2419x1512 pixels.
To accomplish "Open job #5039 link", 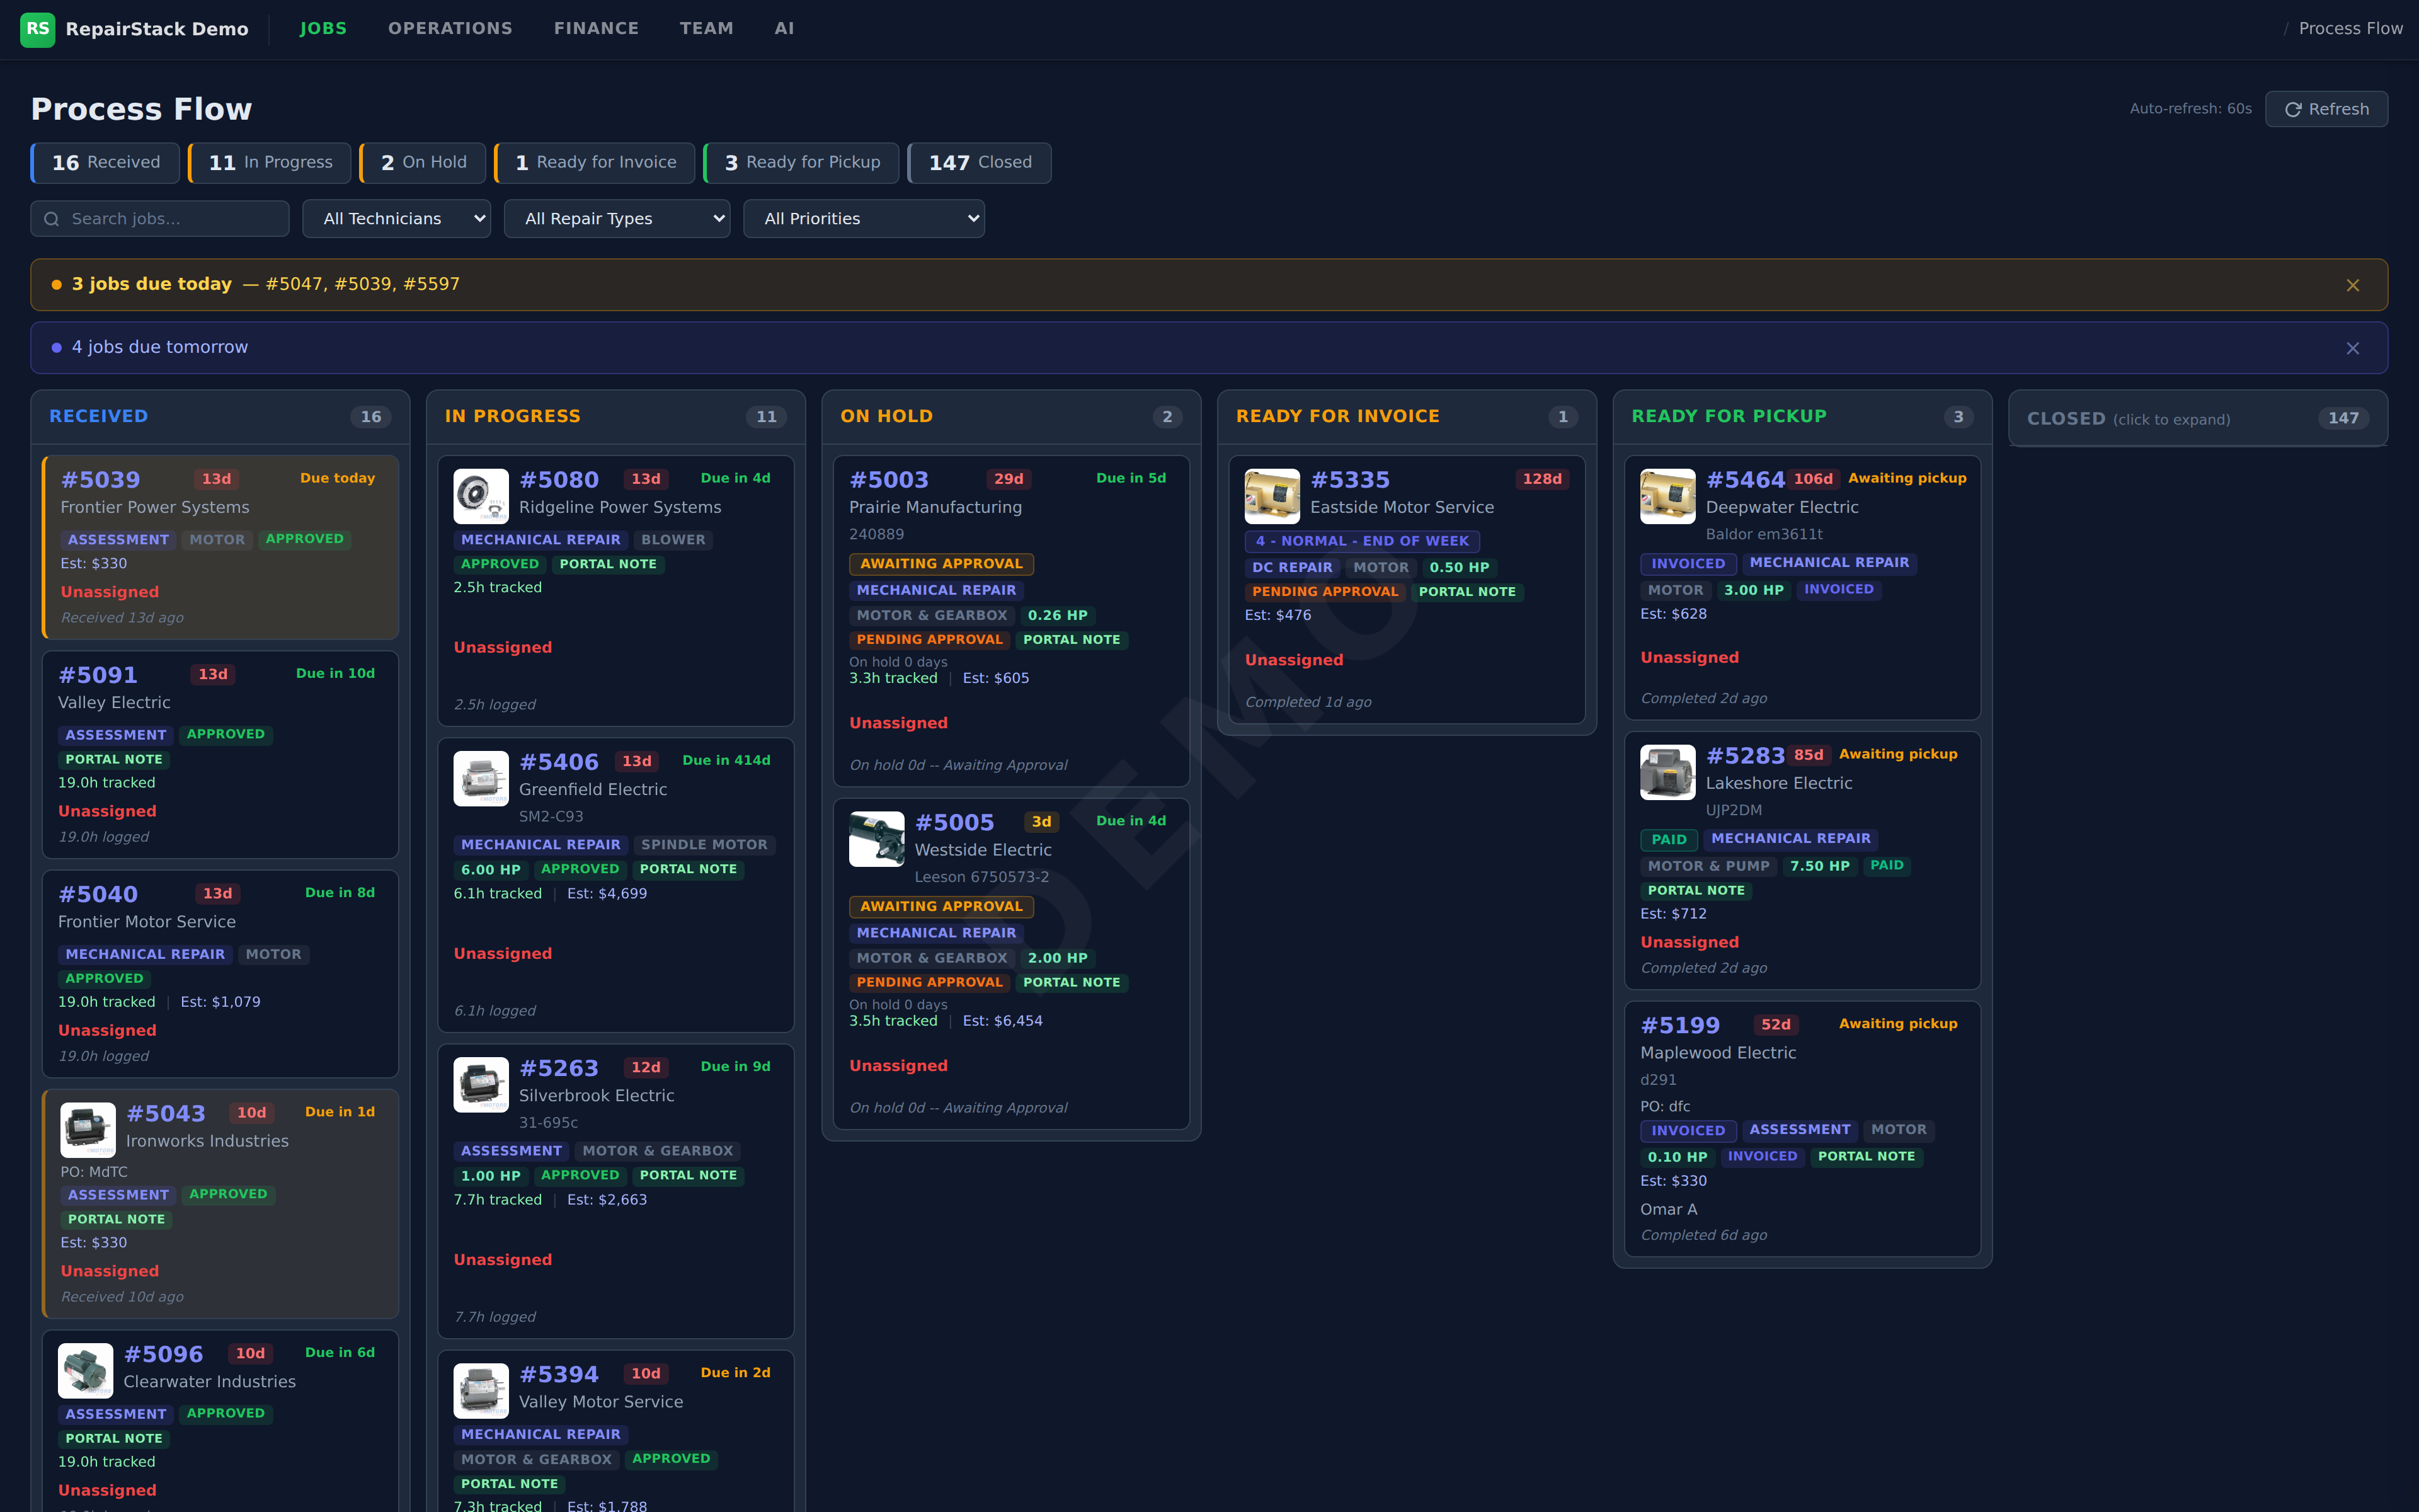I will coord(100,480).
